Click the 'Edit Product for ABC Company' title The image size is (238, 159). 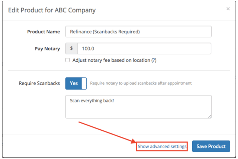click(52, 10)
